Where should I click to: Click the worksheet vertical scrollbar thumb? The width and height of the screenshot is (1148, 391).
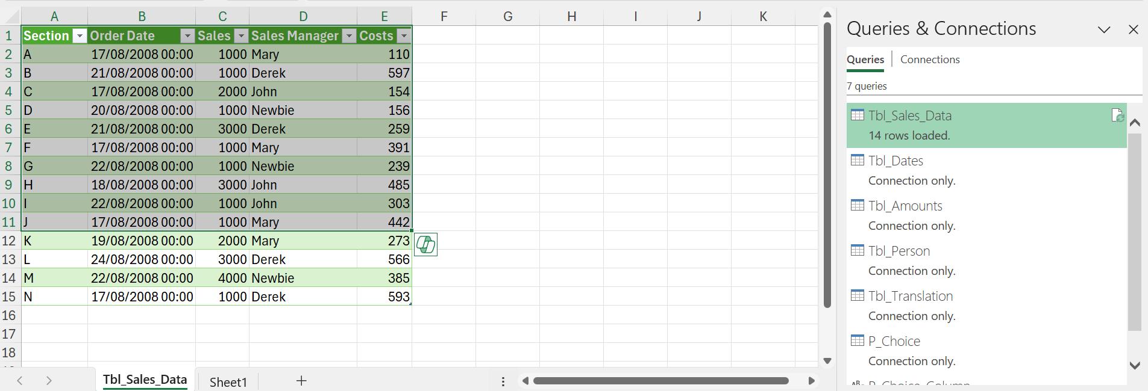[x=827, y=165]
